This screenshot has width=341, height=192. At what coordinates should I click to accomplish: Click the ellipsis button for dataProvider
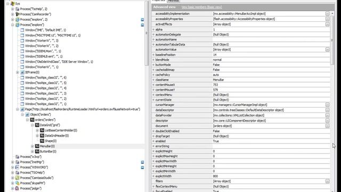click(x=328, y=115)
